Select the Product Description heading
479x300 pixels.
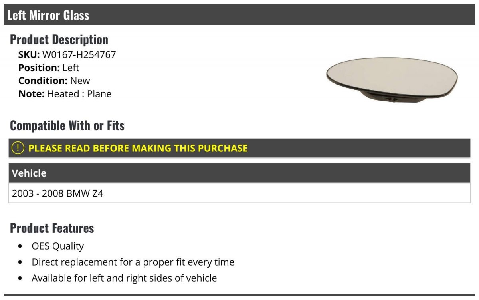pos(59,40)
